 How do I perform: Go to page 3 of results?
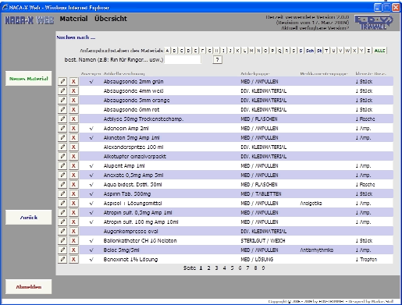coord(216,268)
